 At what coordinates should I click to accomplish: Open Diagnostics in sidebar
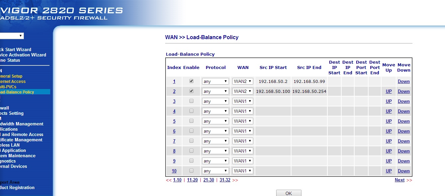pos(8,161)
